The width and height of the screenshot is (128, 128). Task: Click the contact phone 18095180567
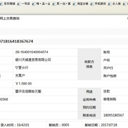tap(114, 115)
